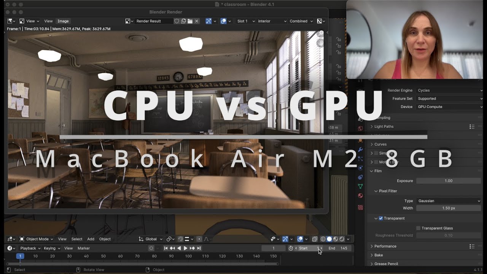
Task: Jump to the last frame
Action: [199, 248]
